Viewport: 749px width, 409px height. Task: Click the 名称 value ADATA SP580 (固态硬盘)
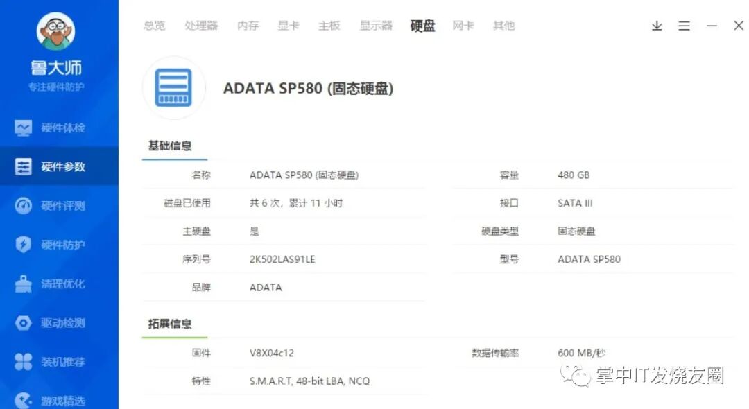pyautogui.click(x=304, y=175)
